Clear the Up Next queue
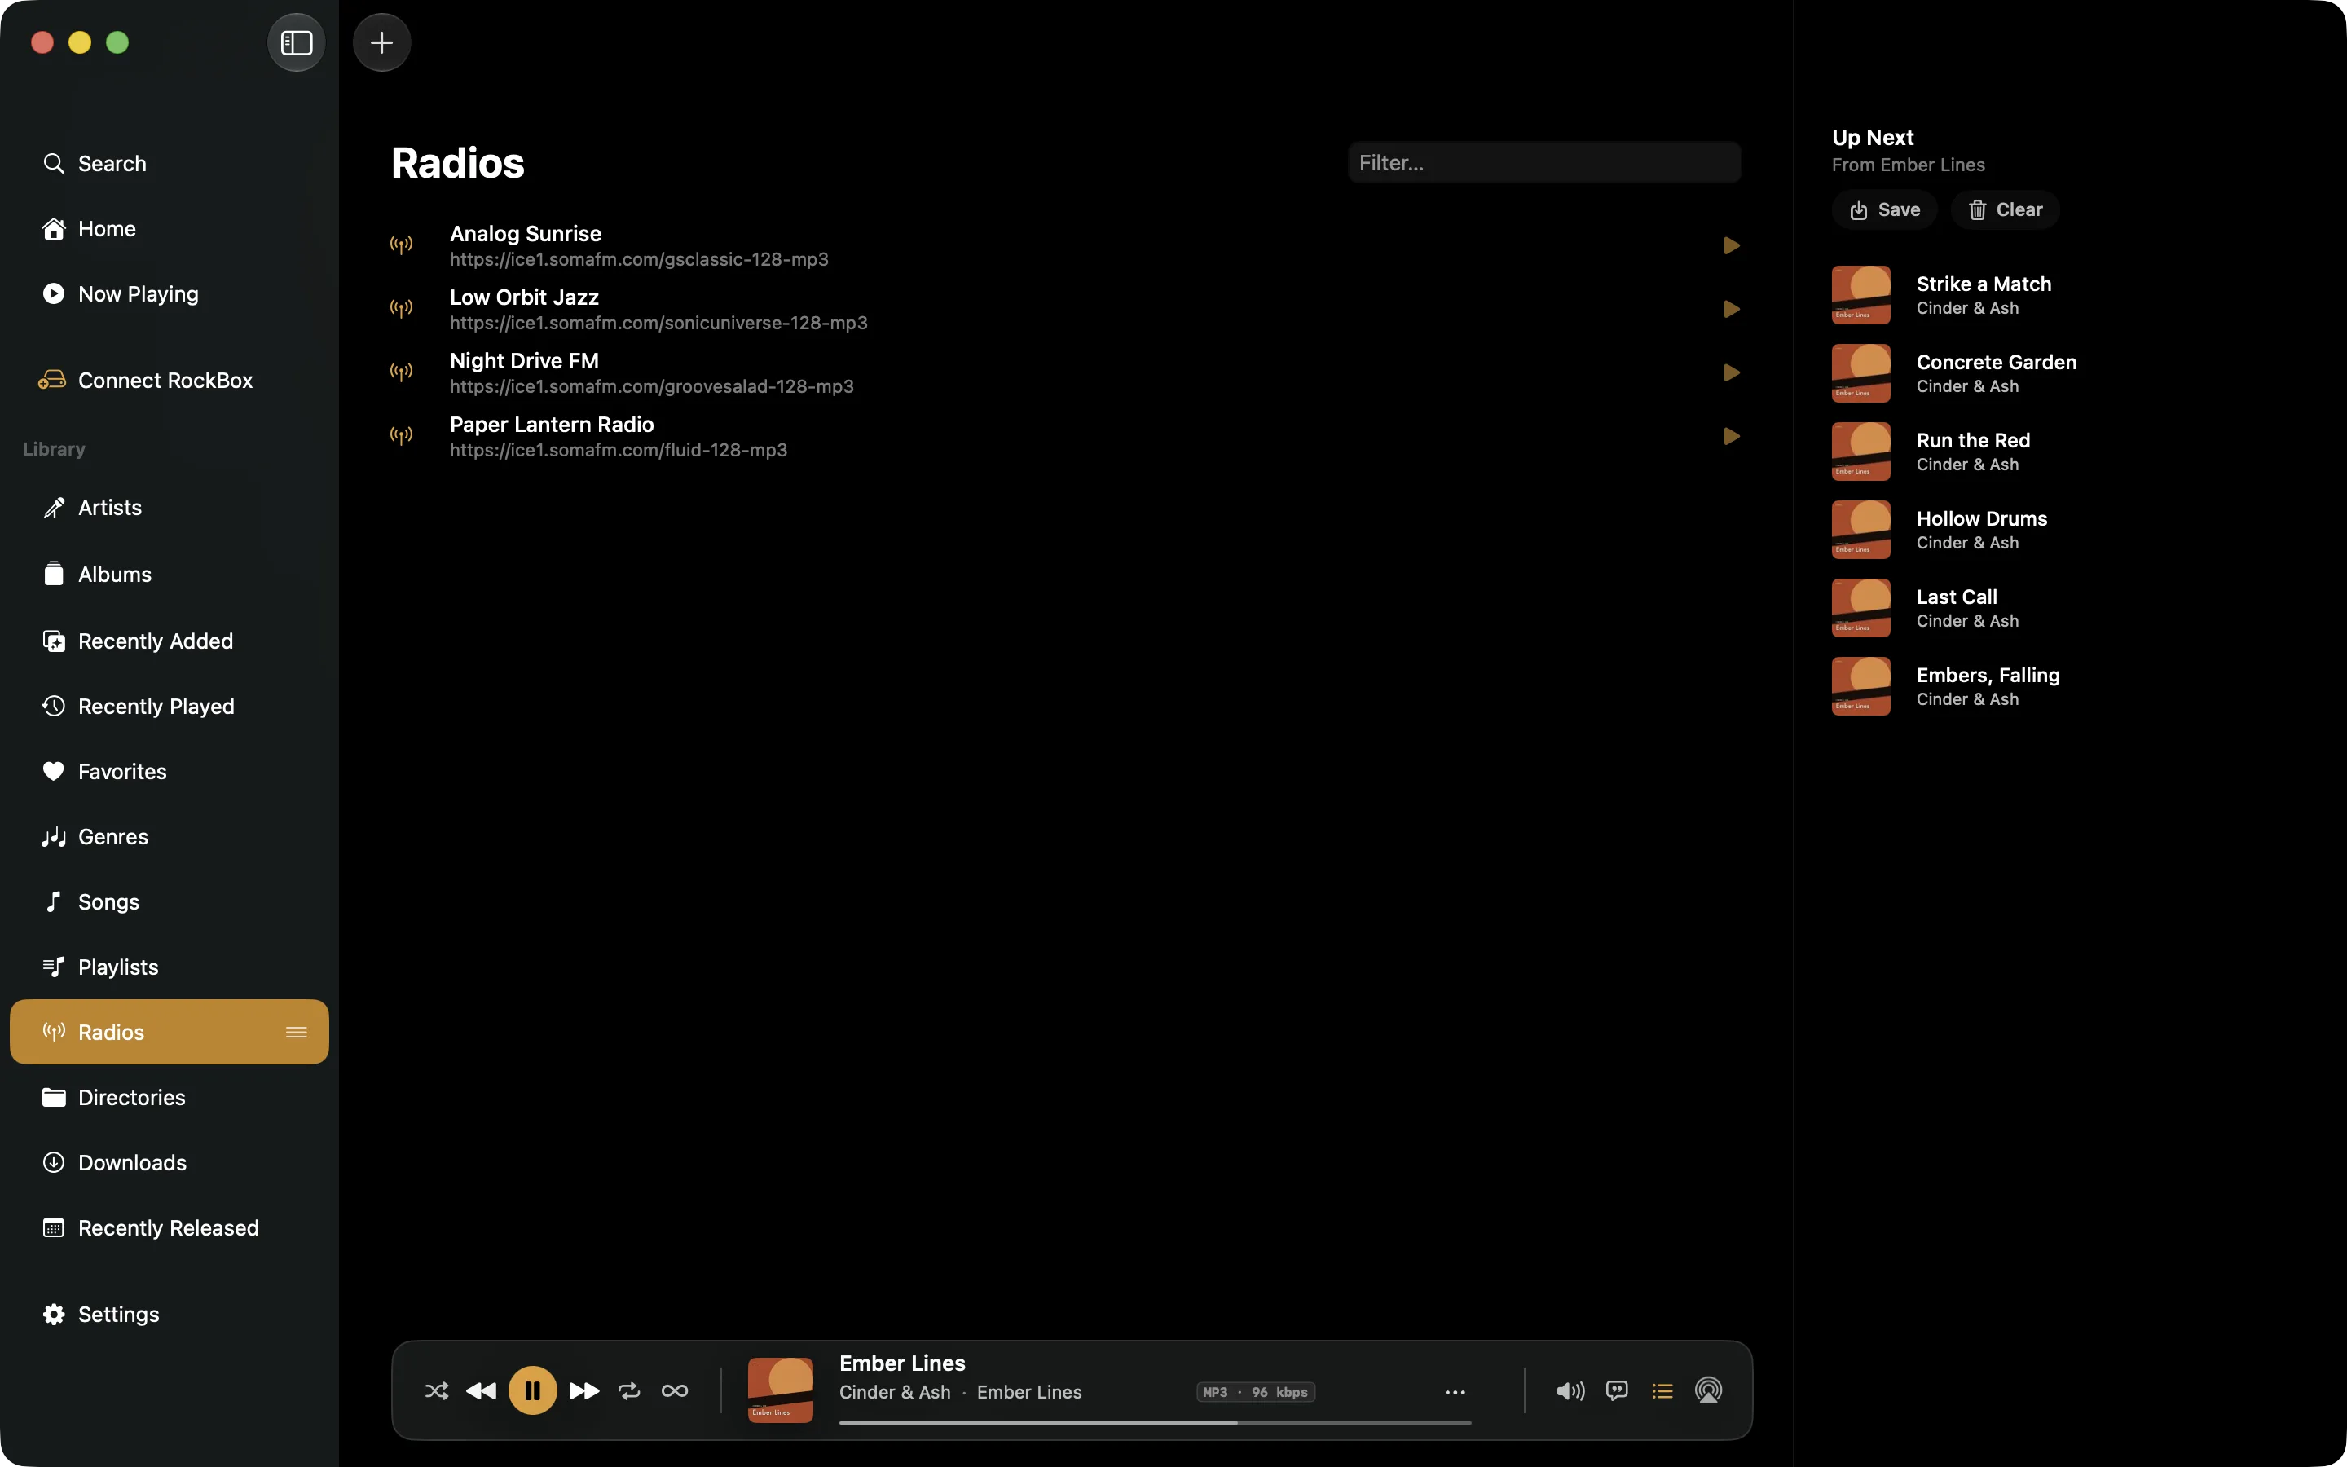Screen dimensions: 2347x1467 [2005, 209]
